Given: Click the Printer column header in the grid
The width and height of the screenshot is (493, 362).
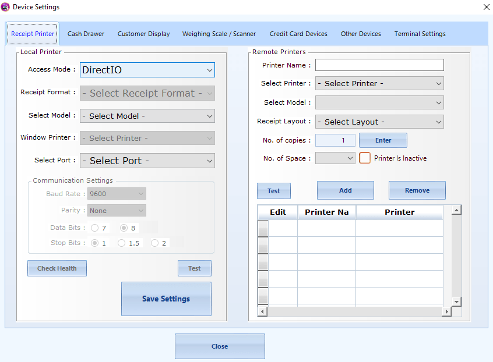Looking at the screenshot, I should (400, 212).
